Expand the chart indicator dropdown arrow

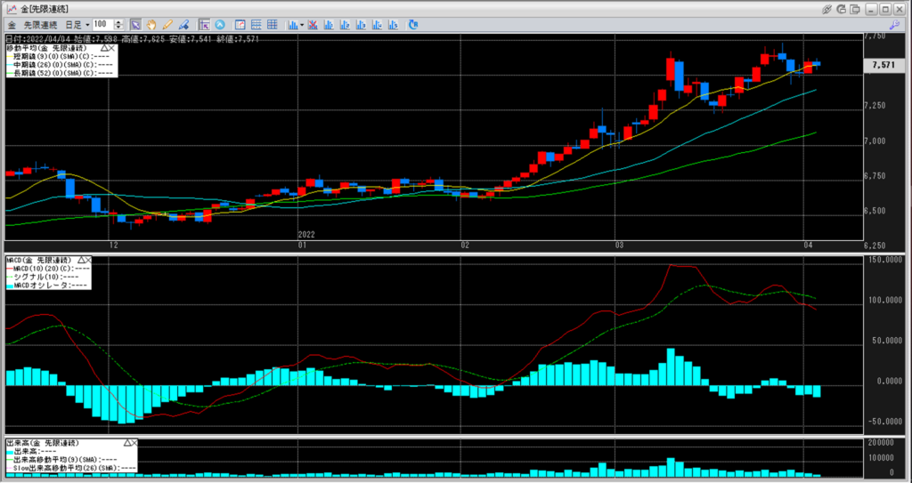[303, 24]
